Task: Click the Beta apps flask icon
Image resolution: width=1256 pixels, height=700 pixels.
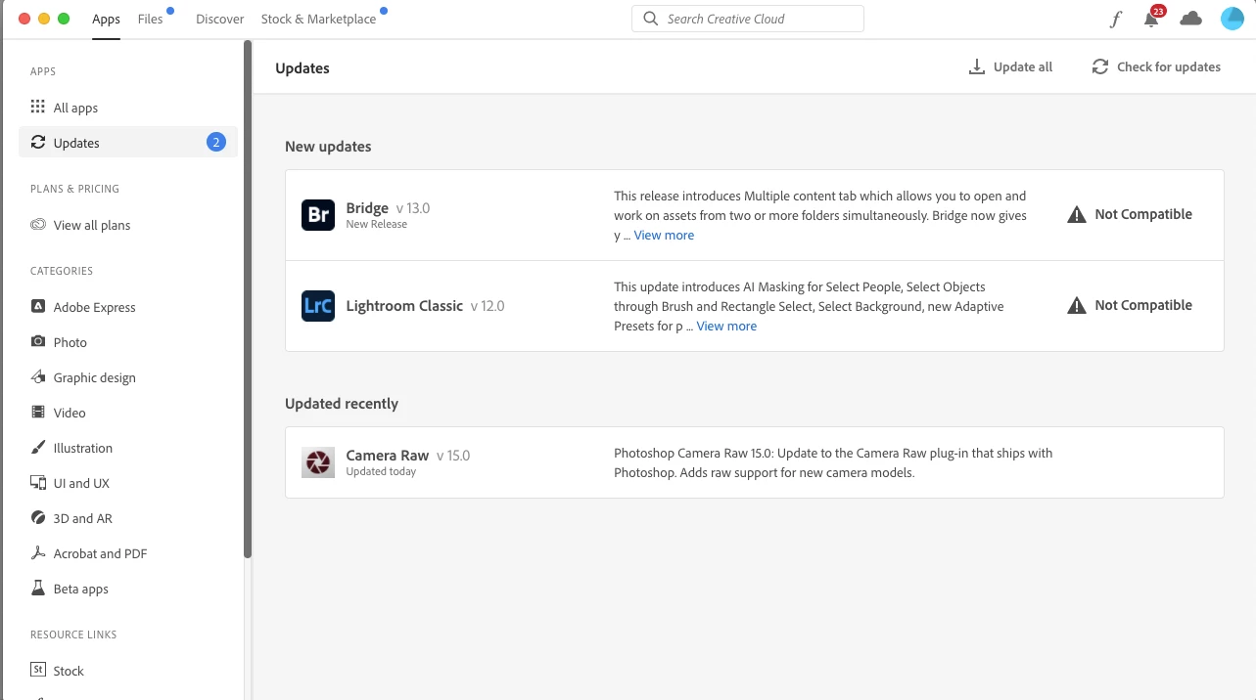Action: pos(38,589)
